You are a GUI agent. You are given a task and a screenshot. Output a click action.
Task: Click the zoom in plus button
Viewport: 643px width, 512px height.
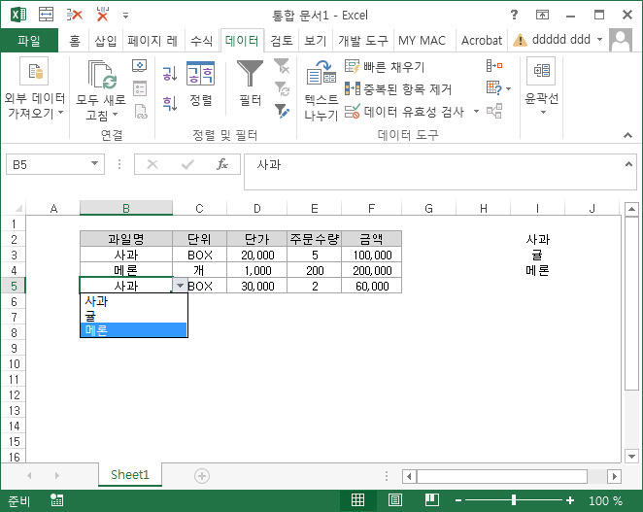point(569,500)
